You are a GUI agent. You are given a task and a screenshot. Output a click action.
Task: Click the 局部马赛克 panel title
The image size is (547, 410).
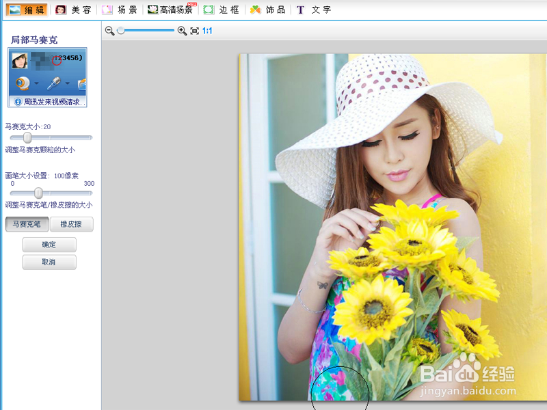(34, 40)
